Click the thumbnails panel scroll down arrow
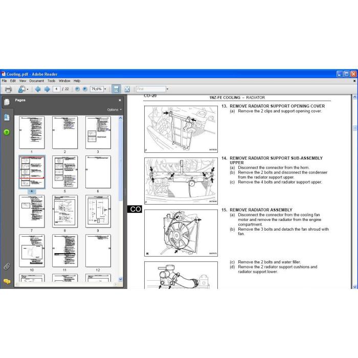The image size is (358, 358). click(x=120, y=279)
